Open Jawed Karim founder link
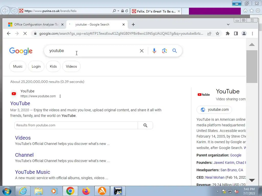This screenshot has height=196, width=262. click(224, 163)
